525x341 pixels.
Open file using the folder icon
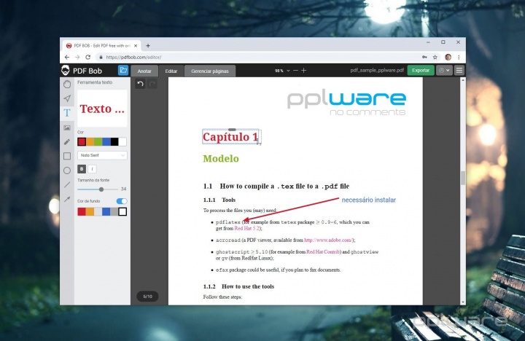click(x=123, y=71)
